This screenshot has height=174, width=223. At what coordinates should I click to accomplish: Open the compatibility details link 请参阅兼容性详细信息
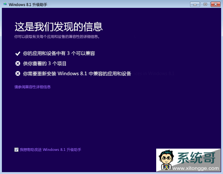[x=32, y=87]
